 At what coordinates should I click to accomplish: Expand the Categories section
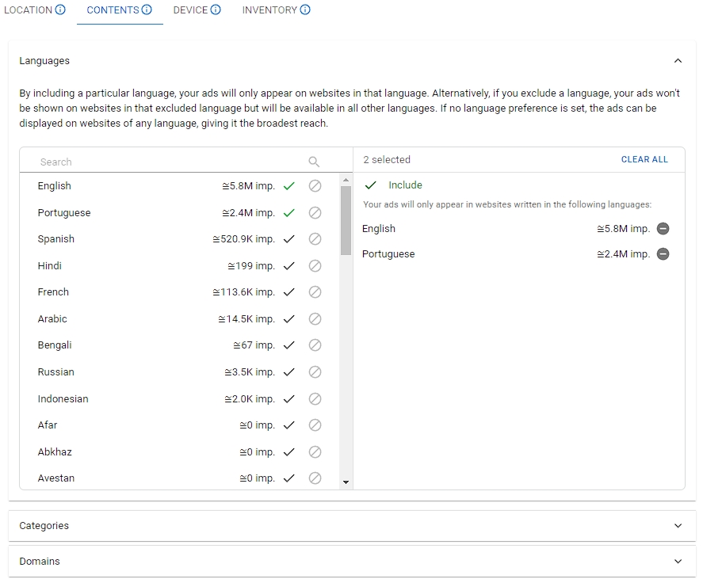[678, 526]
